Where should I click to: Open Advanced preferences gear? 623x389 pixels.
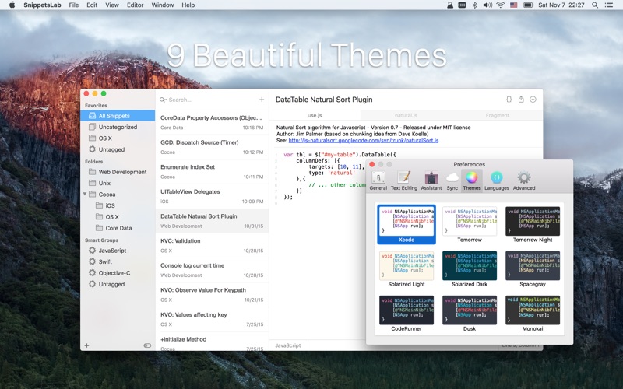tap(524, 180)
